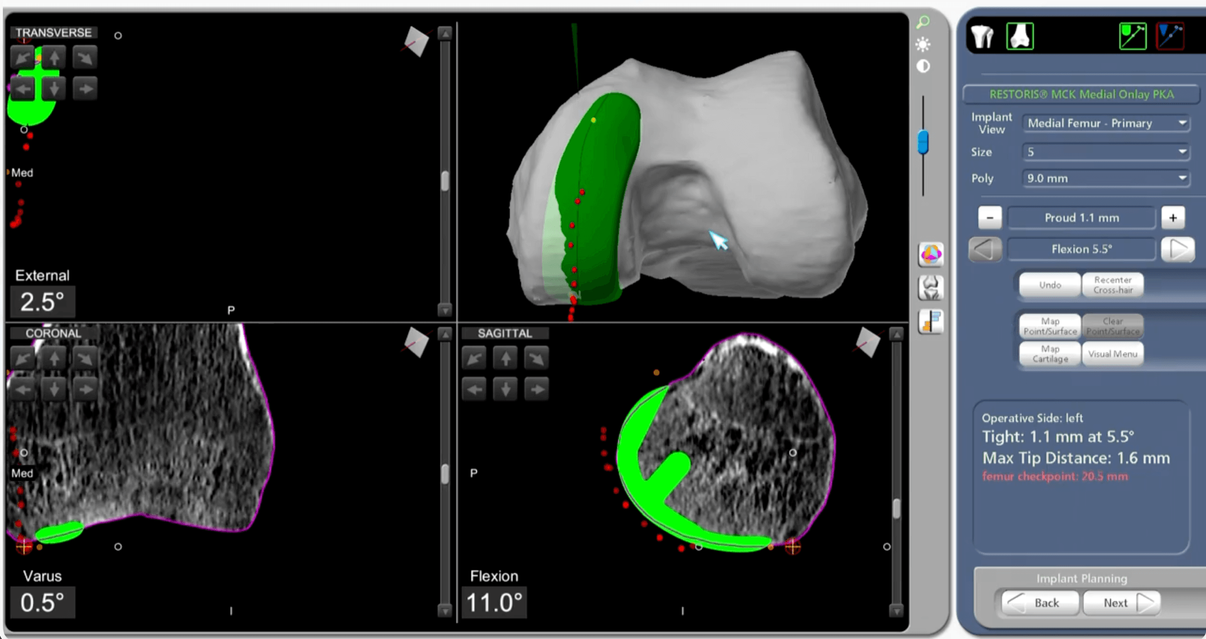Click rotate-left arrow in Sagittal view
Image resolution: width=1206 pixels, height=639 pixels.
click(474, 358)
